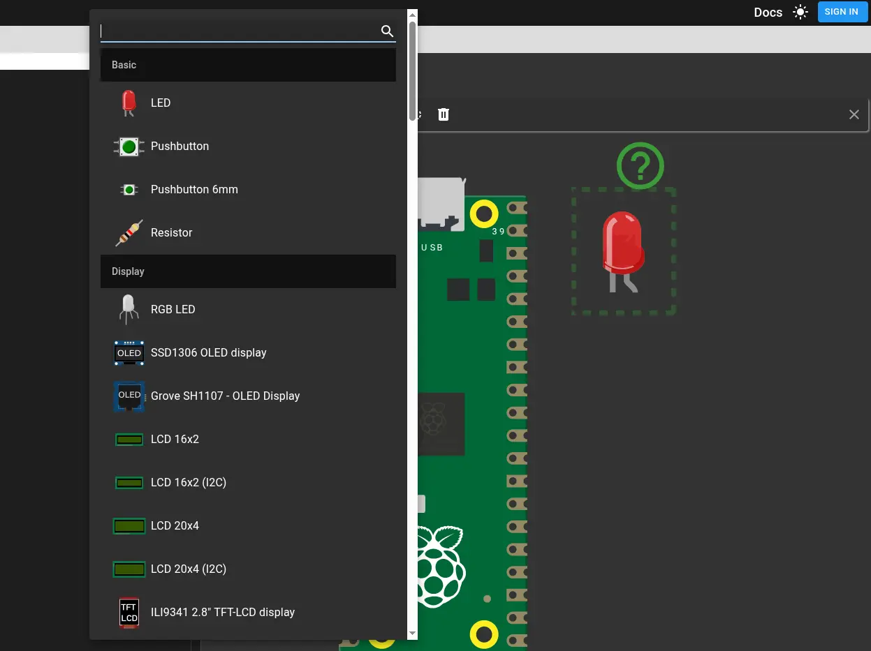Select the LCD 16x2 icon

129,440
